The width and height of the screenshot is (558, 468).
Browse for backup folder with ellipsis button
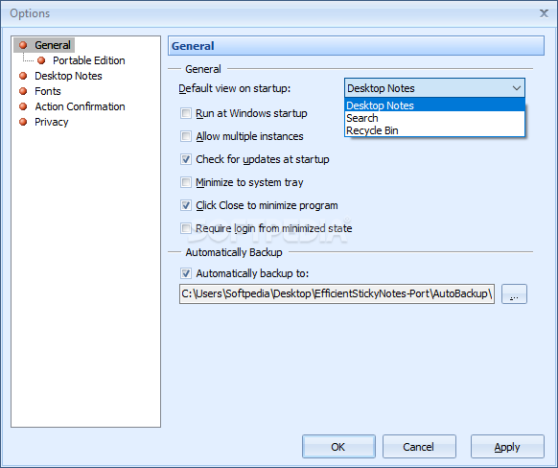coord(514,293)
